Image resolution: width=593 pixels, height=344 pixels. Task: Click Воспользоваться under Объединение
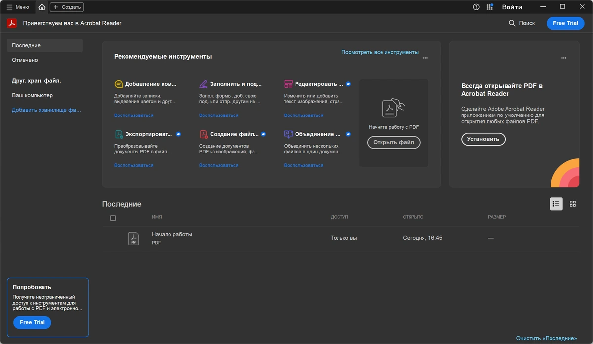[303, 165]
